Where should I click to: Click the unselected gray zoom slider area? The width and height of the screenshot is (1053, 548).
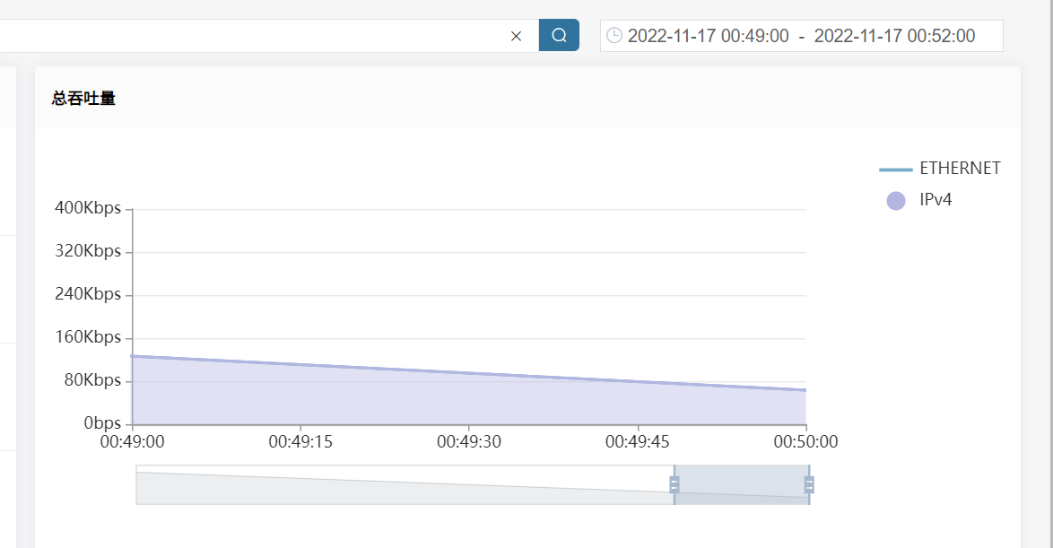coord(404,484)
